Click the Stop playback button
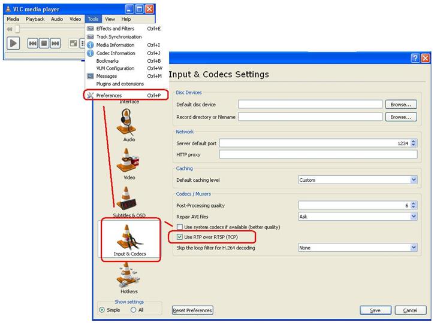Viewport: 434px width, 323px height. pyautogui.click(x=44, y=43)
